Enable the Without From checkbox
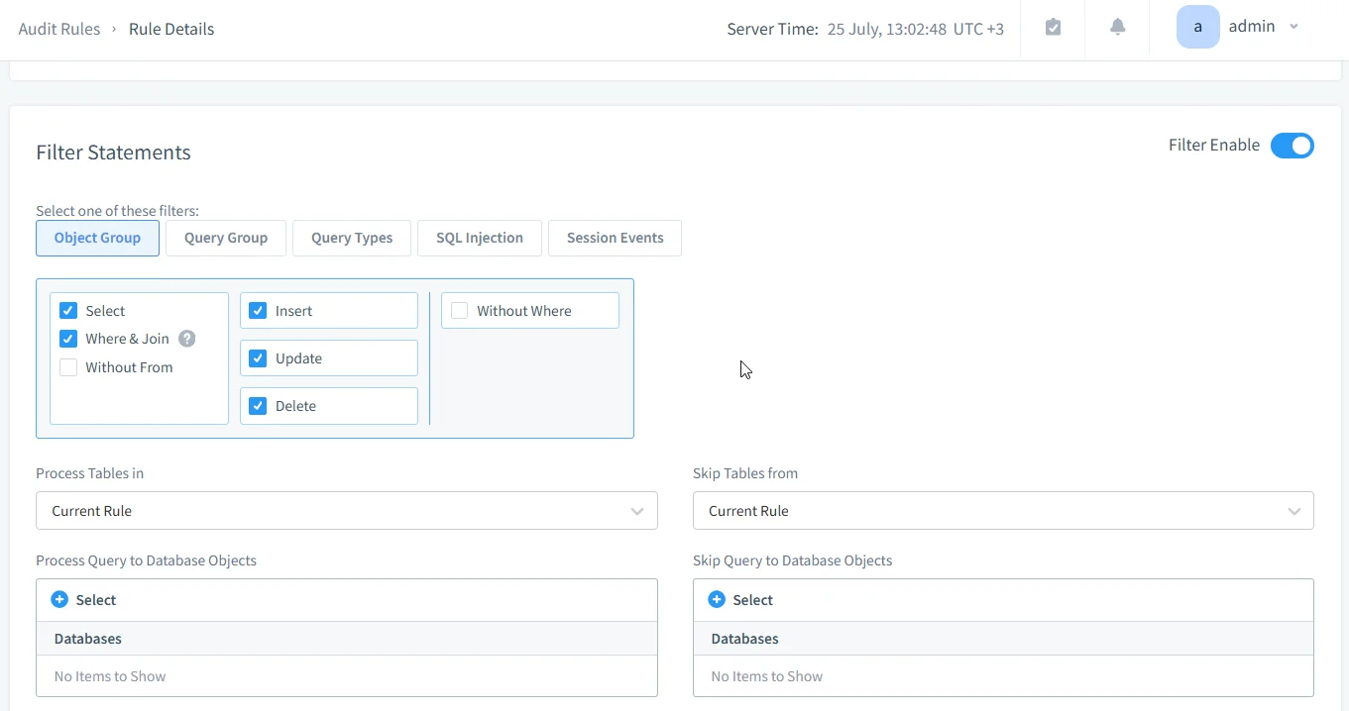This screenshot has height=711, width=1349. pyautogui.click(x=68, y=367)
